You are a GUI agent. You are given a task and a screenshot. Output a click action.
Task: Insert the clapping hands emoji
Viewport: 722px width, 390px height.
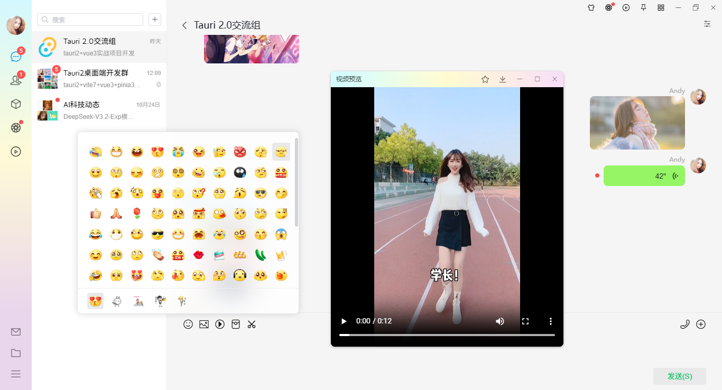[158, 255]
